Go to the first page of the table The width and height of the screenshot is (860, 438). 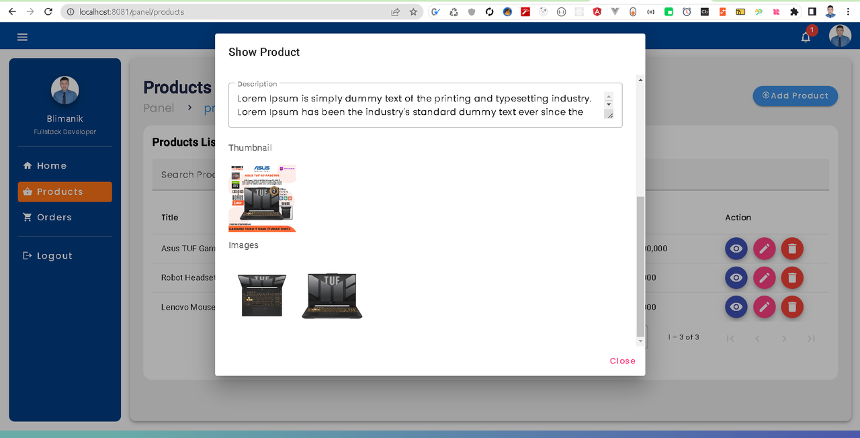[730, 339]
